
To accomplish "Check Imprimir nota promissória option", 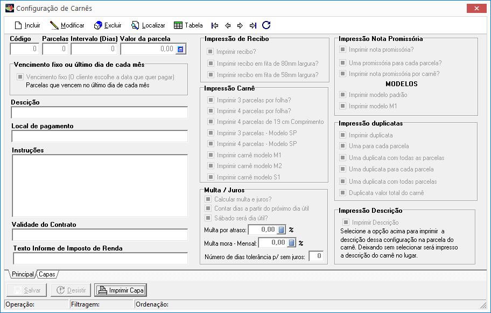I will coord(342,50).
